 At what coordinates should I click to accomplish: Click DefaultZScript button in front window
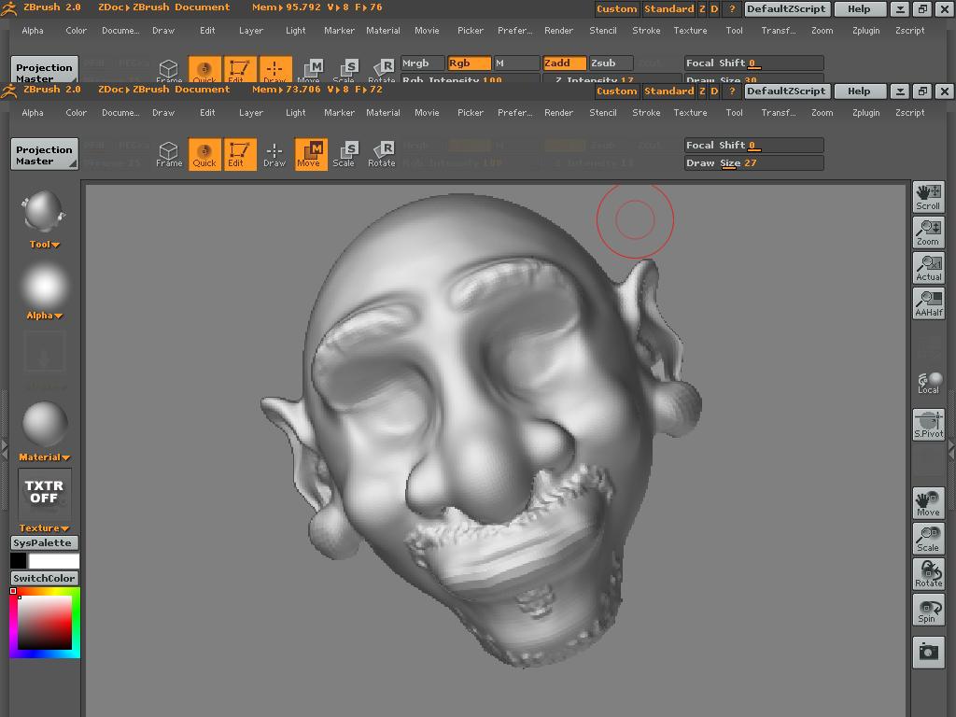click(786, 91)
